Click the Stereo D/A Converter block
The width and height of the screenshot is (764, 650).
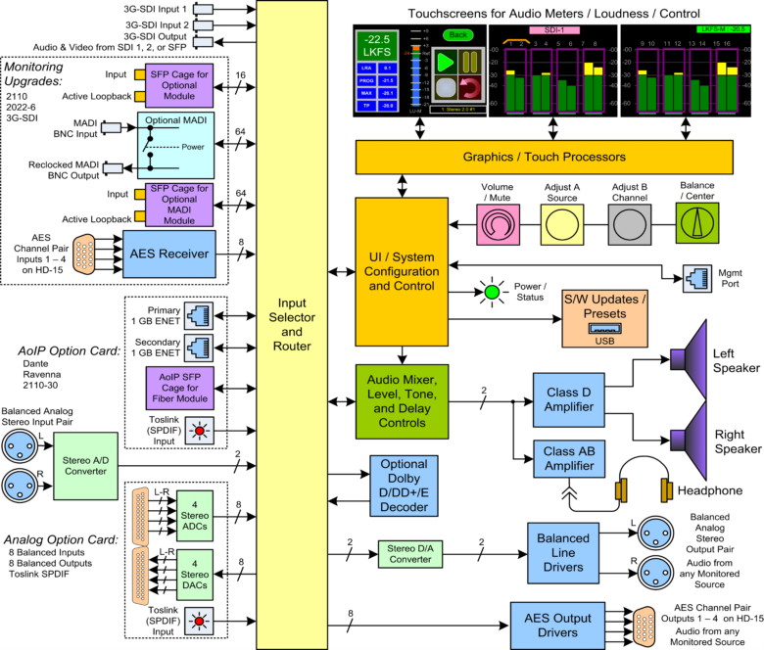coord(410,554)
